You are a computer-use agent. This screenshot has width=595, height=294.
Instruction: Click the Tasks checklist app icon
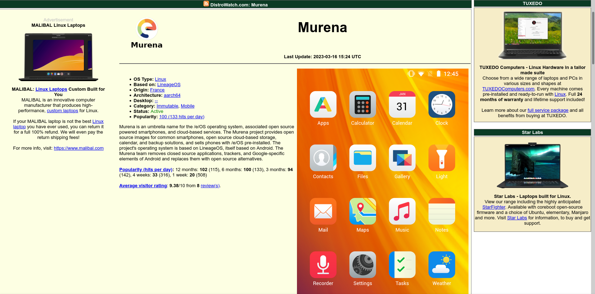402,265
